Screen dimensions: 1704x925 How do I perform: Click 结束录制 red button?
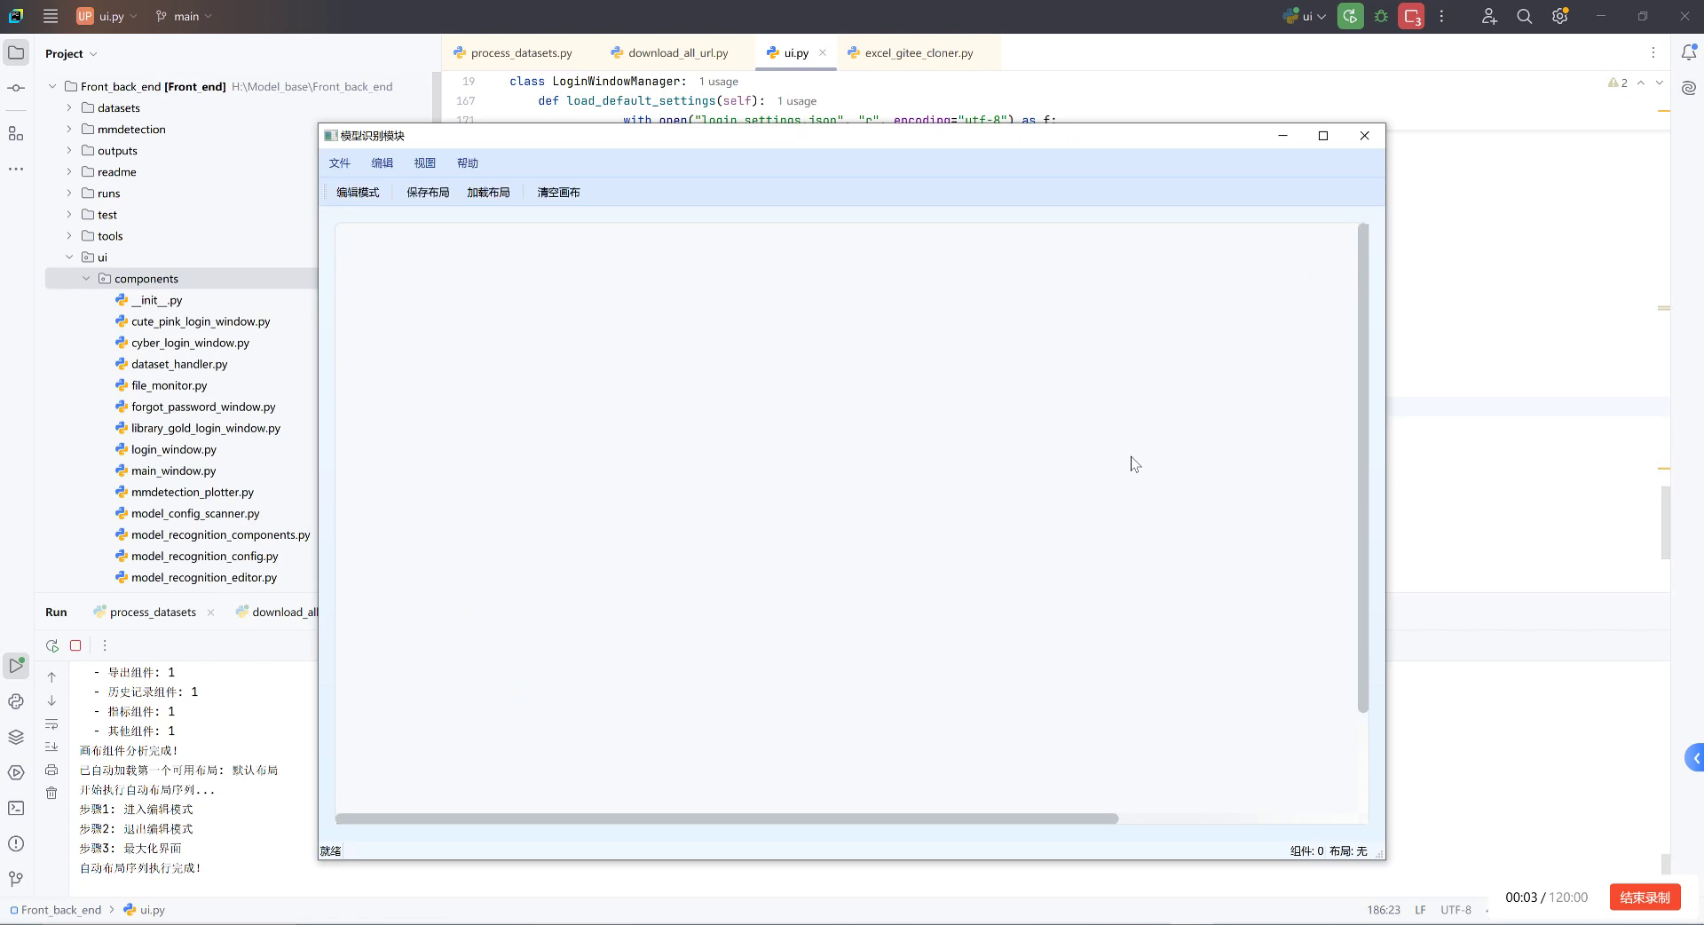tap(1645, 897)
